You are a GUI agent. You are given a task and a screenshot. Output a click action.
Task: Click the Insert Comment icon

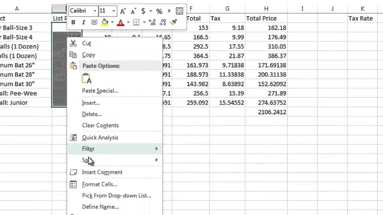[x=73, y=172]
